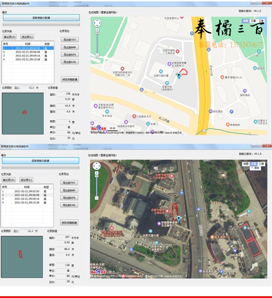The image size is (272, 298).
Task: Click 单价 field showing 88 in lower window
Action: [63, 276]
